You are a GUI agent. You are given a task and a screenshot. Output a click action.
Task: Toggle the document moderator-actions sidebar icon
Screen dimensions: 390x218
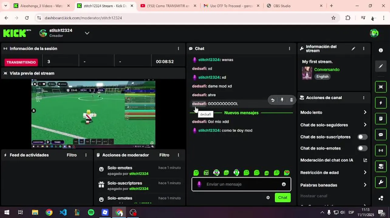(381, 119)
